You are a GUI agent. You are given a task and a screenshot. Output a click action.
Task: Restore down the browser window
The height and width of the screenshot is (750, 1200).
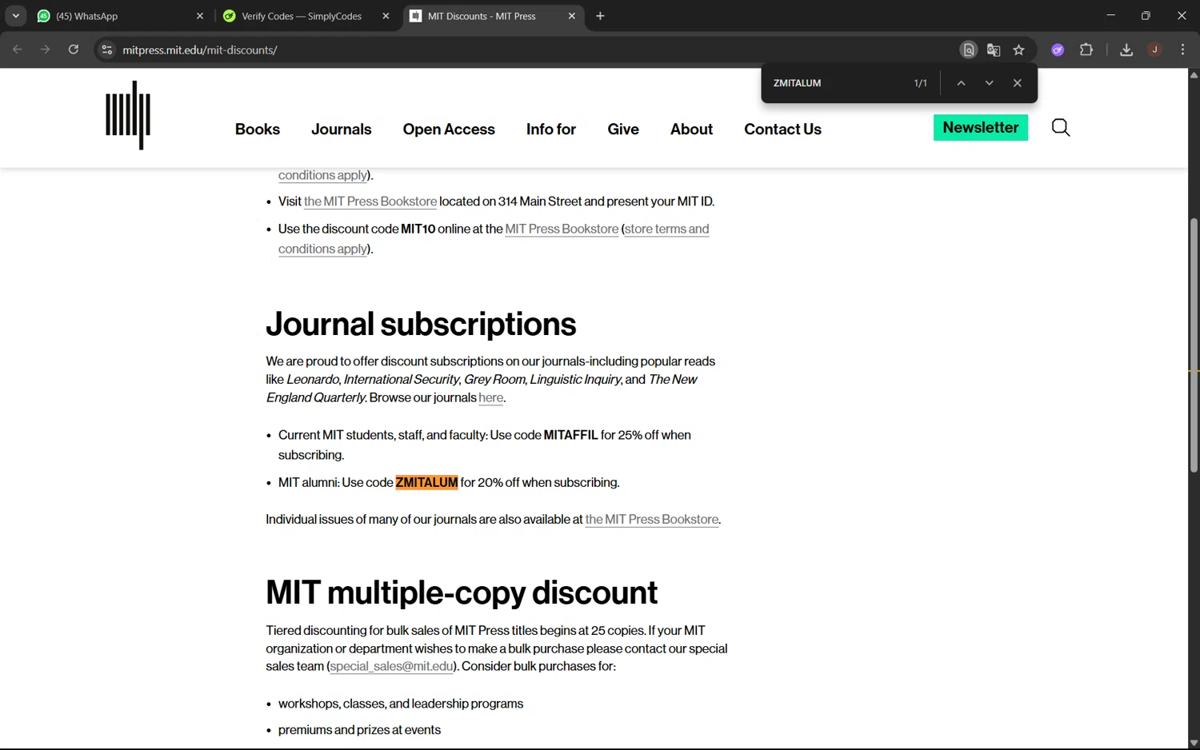pyautogui.click(x=1146, y=15)
